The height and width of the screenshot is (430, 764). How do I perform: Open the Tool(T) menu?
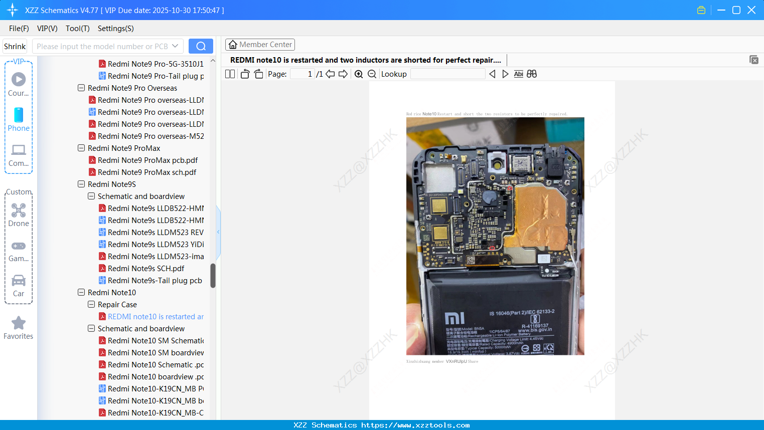pyautogui.click(x=77, y=29)
